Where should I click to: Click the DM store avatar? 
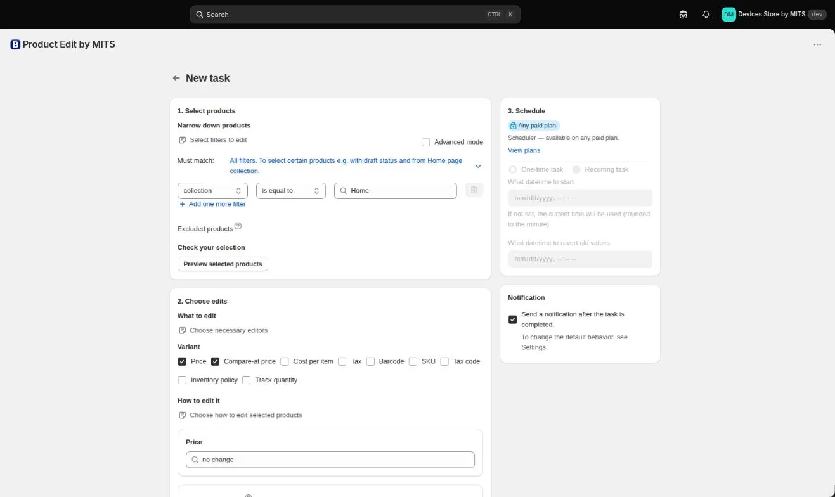[728, 14]
